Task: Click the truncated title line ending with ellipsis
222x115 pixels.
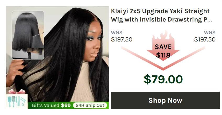Action: coord(162,19)
